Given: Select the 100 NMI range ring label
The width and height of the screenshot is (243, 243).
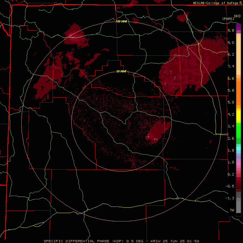Looking at the screenshot, I should [x=121, y=21].
